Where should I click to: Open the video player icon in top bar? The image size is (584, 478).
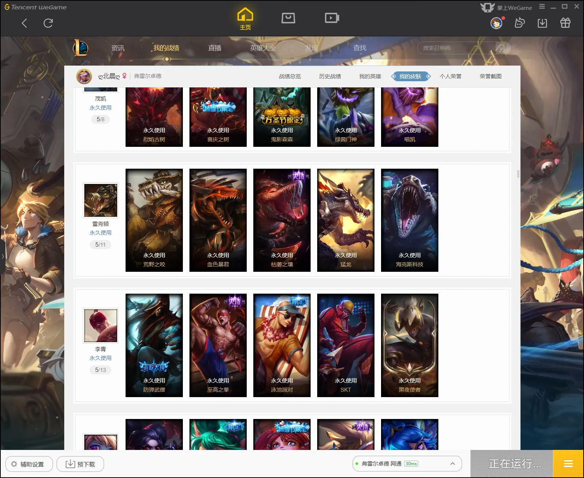[332, 18]
